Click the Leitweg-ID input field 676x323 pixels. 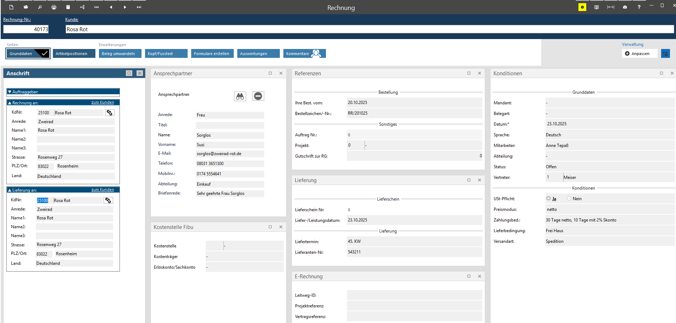[414, 295]
